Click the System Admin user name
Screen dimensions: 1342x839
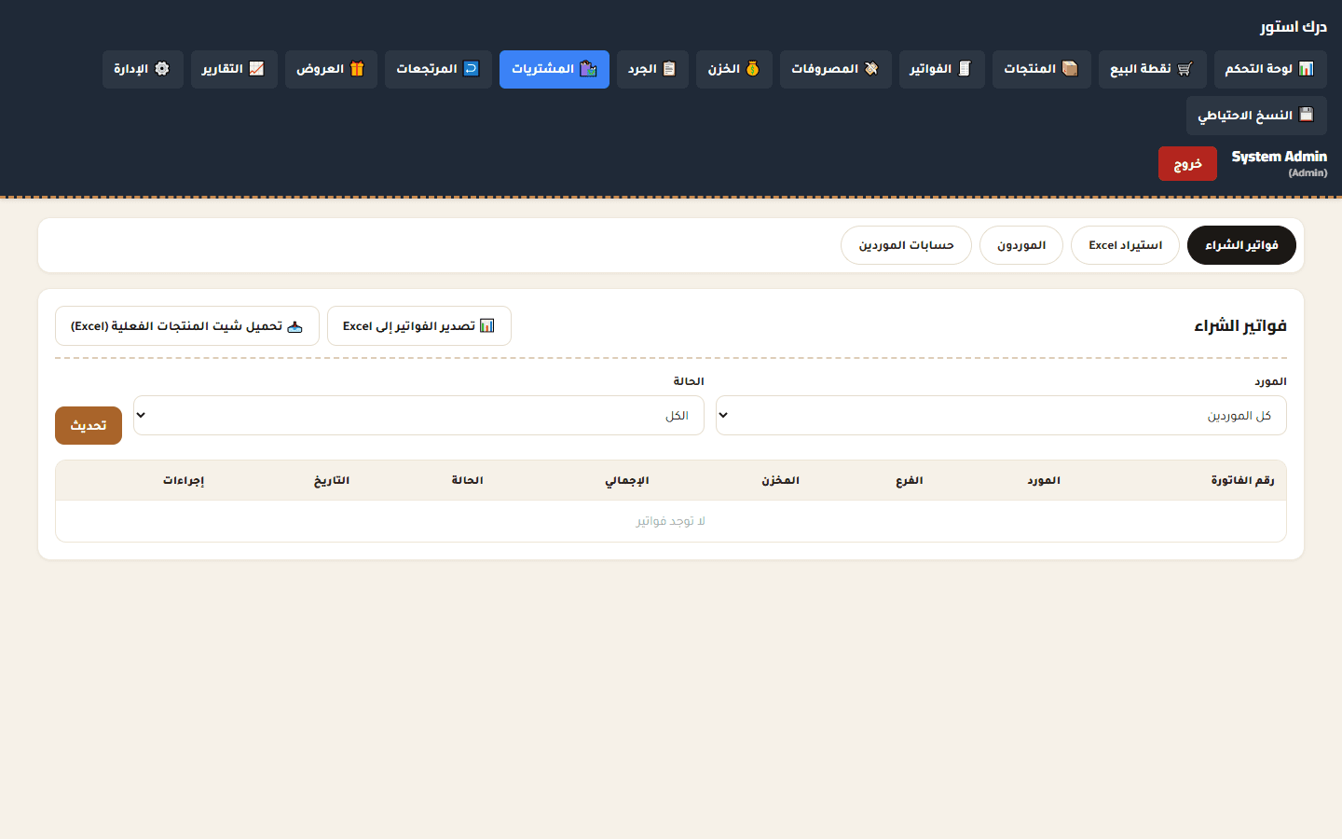coord(1279,157)
